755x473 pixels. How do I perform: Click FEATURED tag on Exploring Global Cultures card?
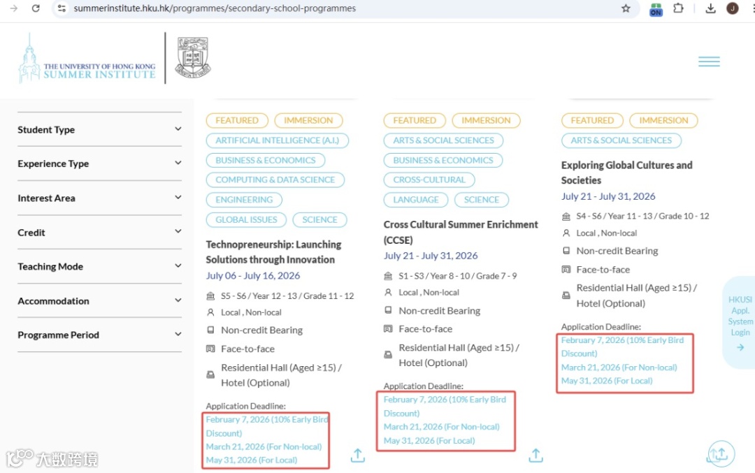[592, 120]
